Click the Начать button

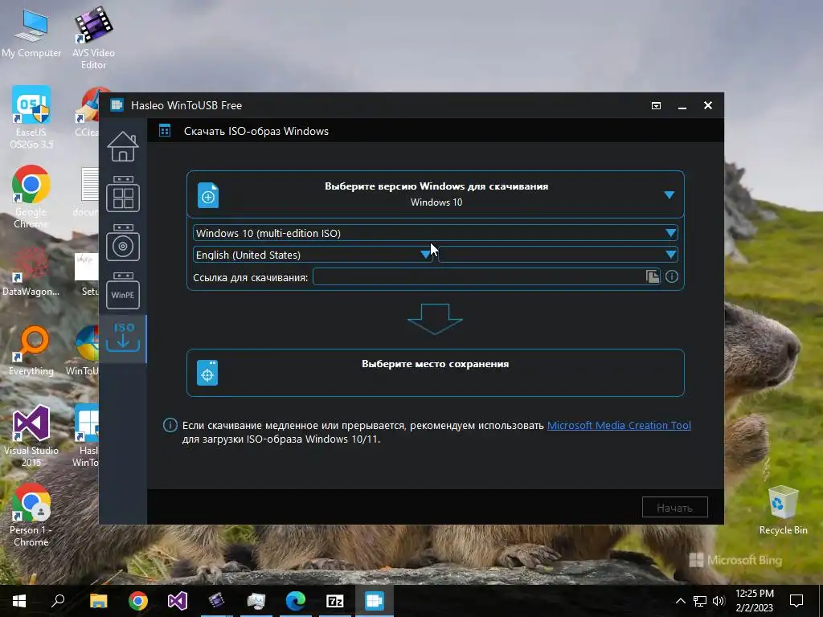(674, 508)
